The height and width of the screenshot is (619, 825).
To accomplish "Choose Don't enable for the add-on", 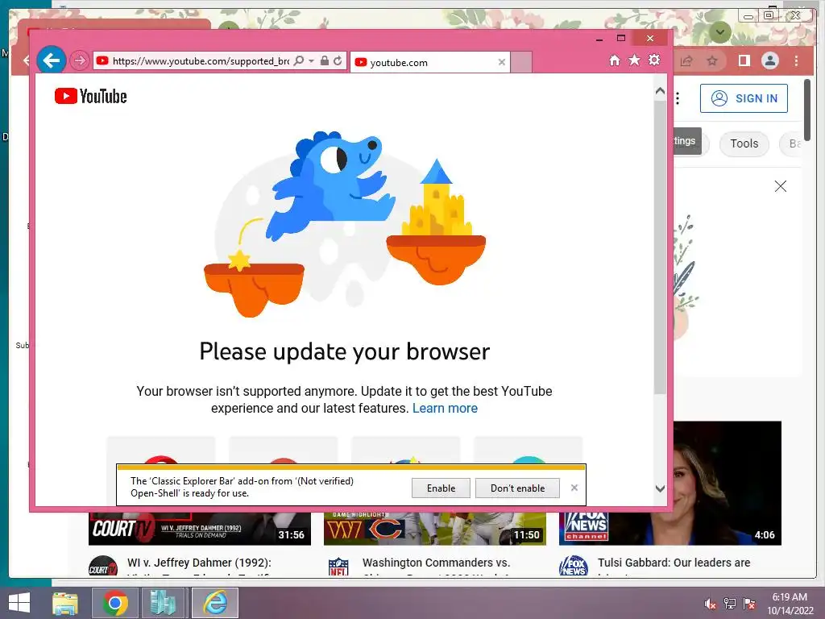I will [517, 488].
